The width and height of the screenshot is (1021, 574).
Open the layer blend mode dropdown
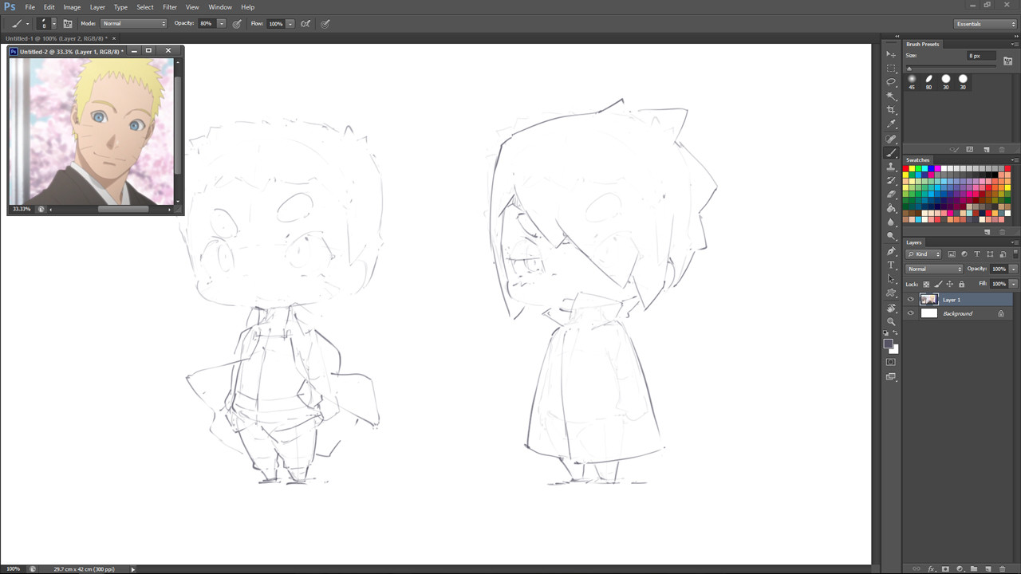click(935, 269)
